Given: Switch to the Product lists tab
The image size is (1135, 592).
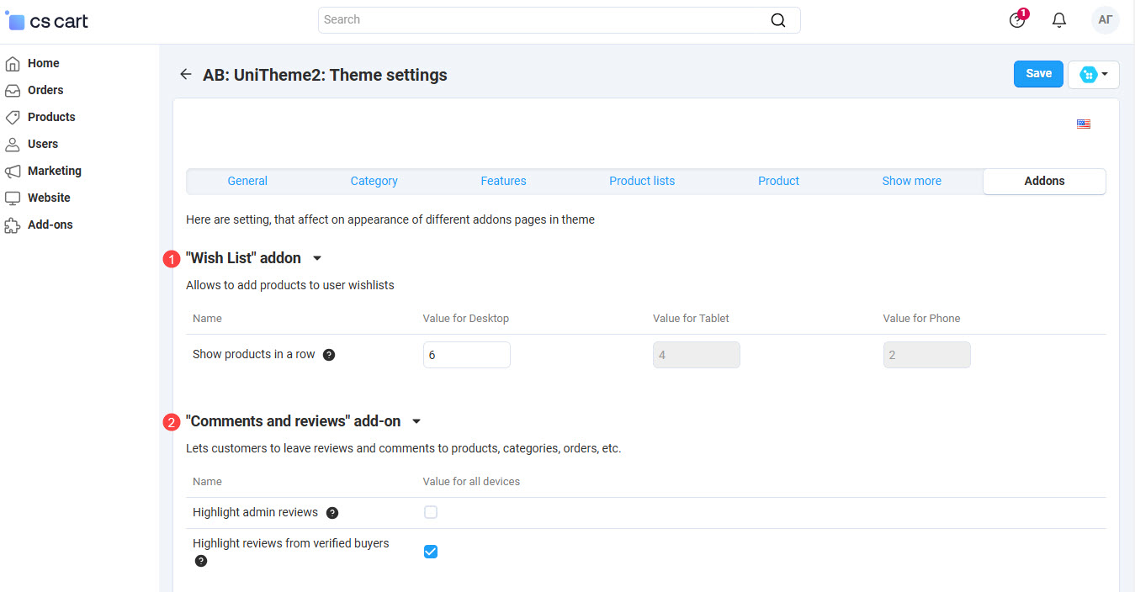Looking at the screenshot, I should pos(642,181).
